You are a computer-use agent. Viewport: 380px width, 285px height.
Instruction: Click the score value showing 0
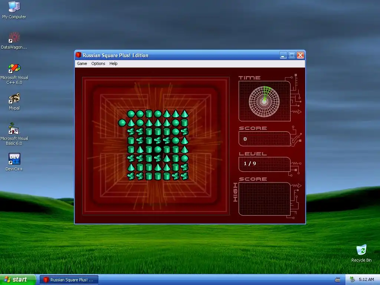(245, 139)
